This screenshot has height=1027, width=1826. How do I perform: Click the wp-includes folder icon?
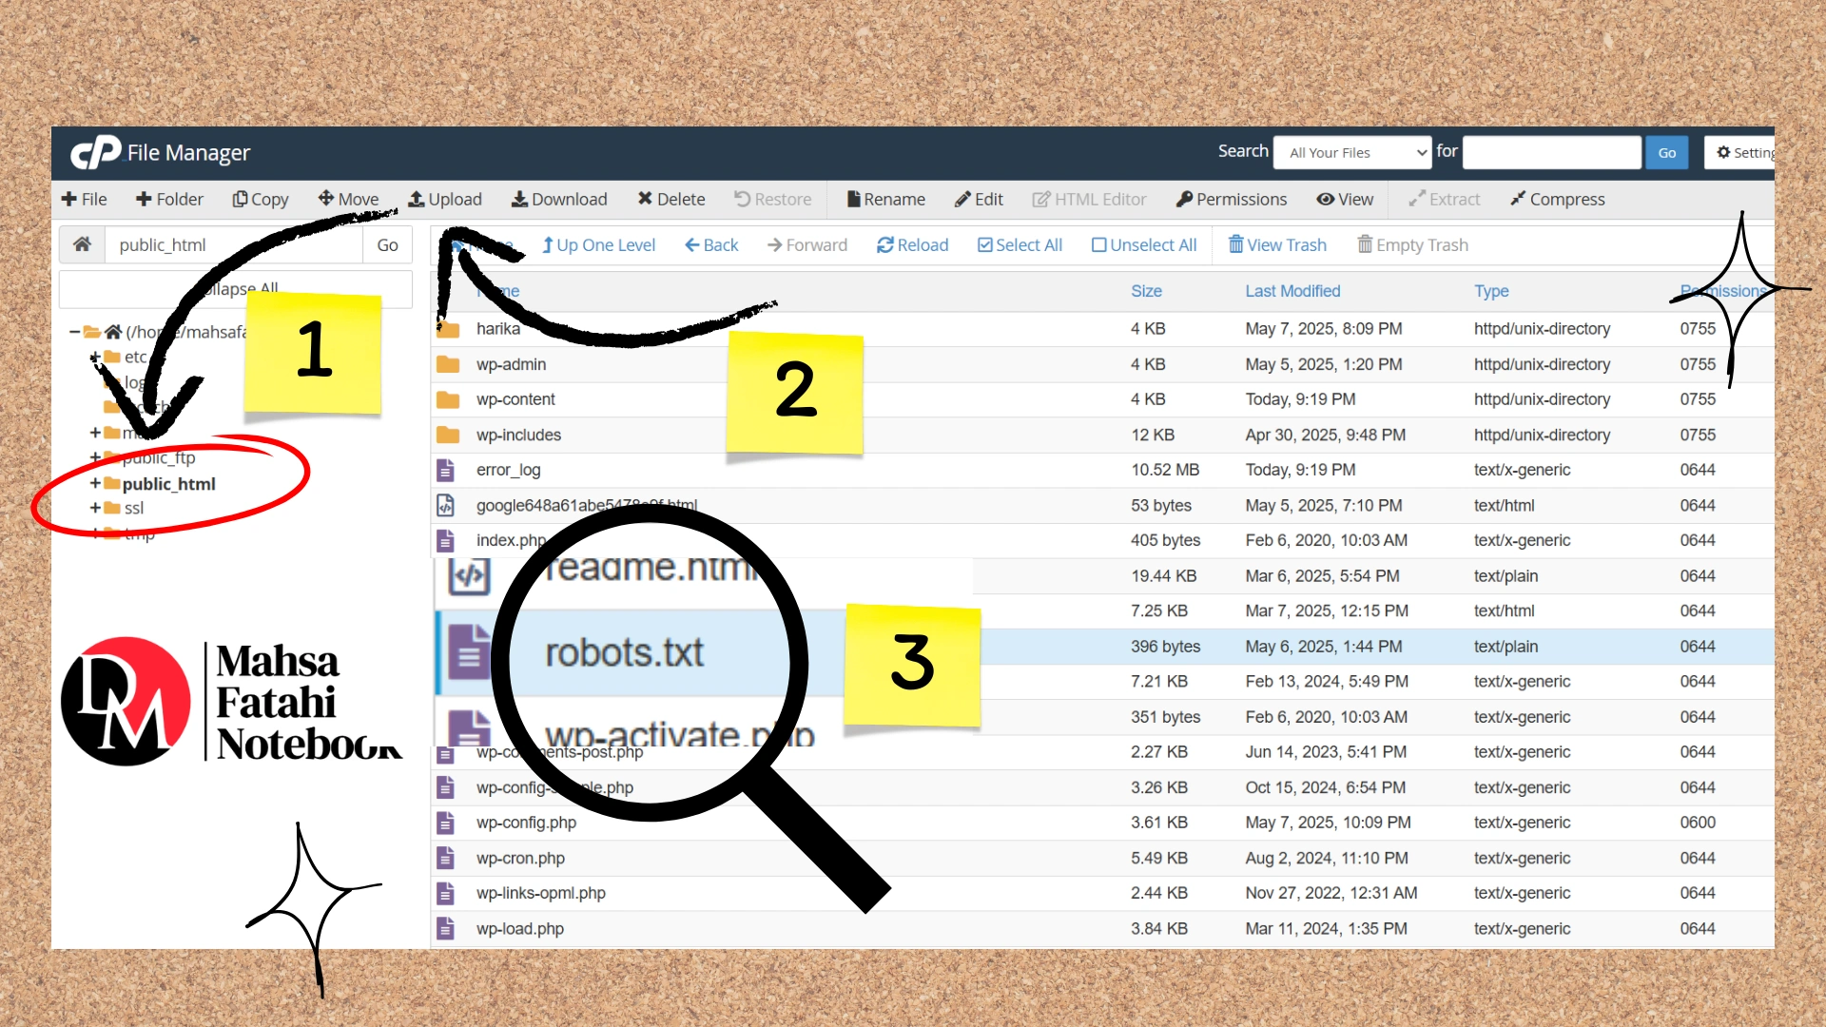pos(448,435)
